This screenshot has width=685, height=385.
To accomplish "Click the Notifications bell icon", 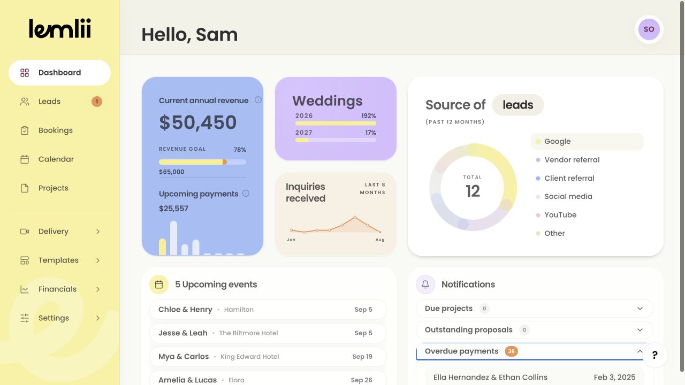I will coord(425,284).
